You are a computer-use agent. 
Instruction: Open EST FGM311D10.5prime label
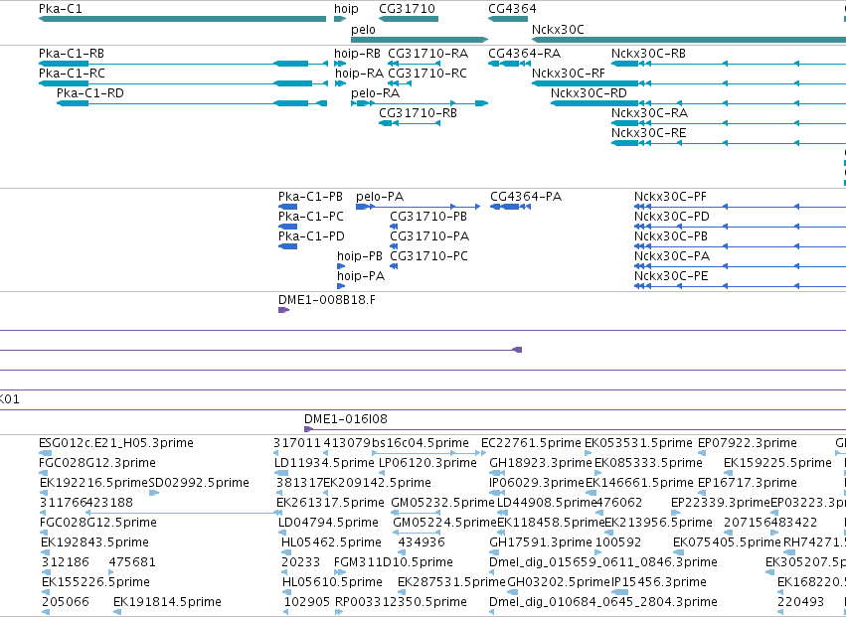(394, 562)
